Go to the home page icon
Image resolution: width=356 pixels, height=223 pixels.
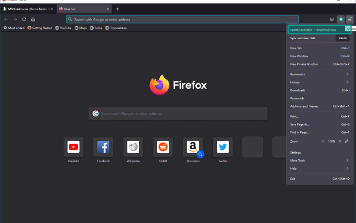point(33,20)
